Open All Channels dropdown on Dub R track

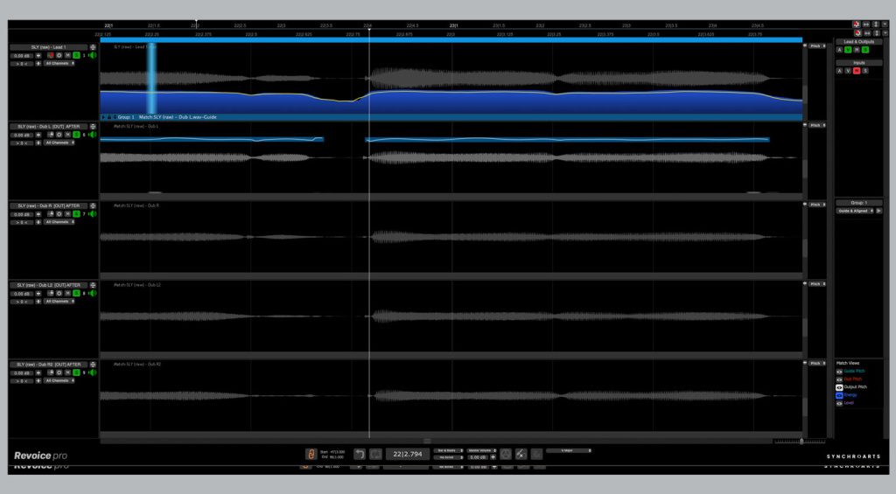pyautogui.click(x=60, y=222)
